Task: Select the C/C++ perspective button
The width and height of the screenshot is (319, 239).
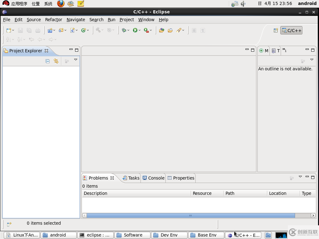Action: coord(291,30)
